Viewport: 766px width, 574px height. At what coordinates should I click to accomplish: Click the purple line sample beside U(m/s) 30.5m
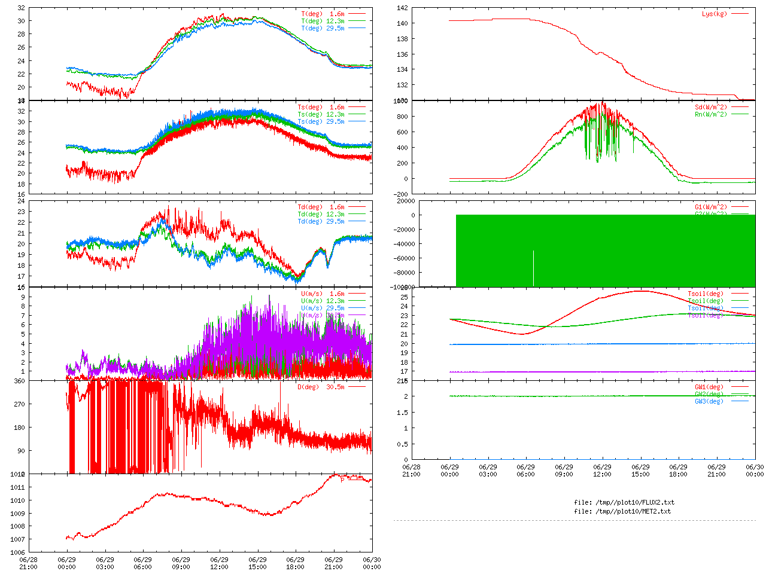357,315
